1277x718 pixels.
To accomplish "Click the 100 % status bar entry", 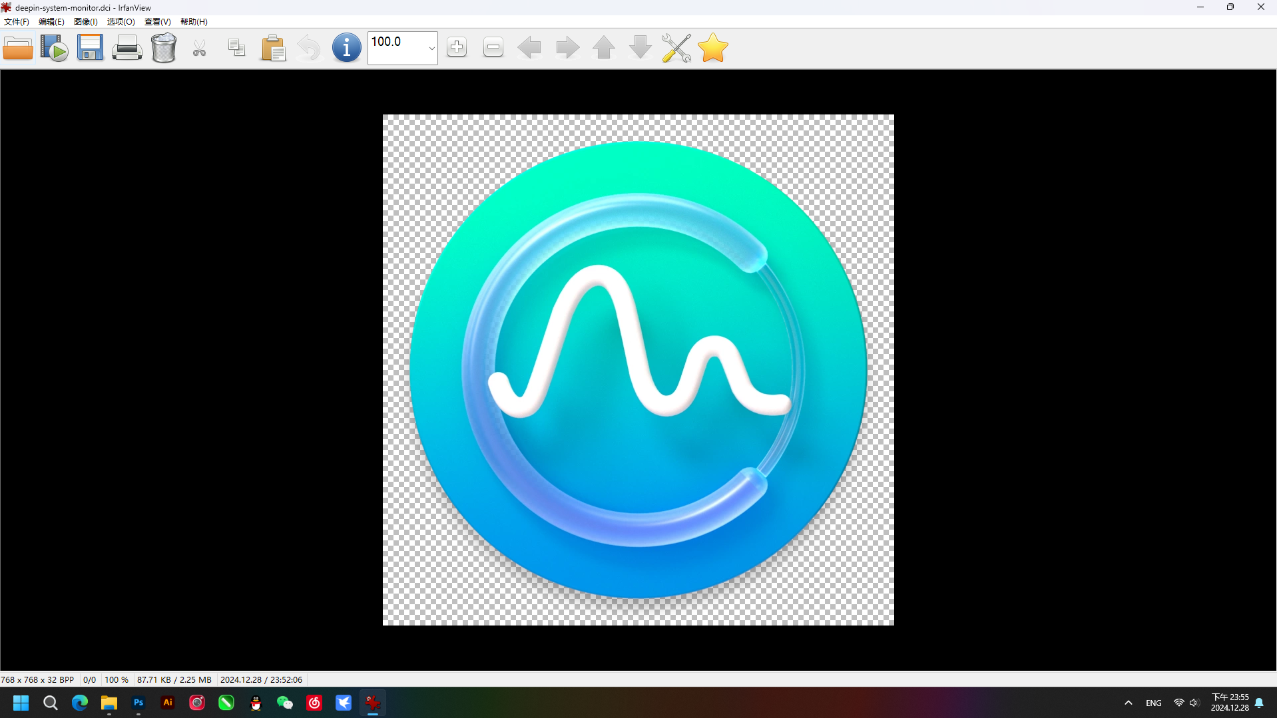I will 117,680.
